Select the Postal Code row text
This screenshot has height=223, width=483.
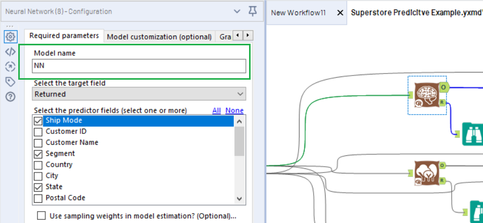coord(65,197)
